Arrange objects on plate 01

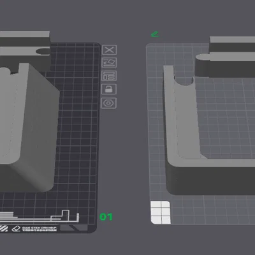coord(109,76)
